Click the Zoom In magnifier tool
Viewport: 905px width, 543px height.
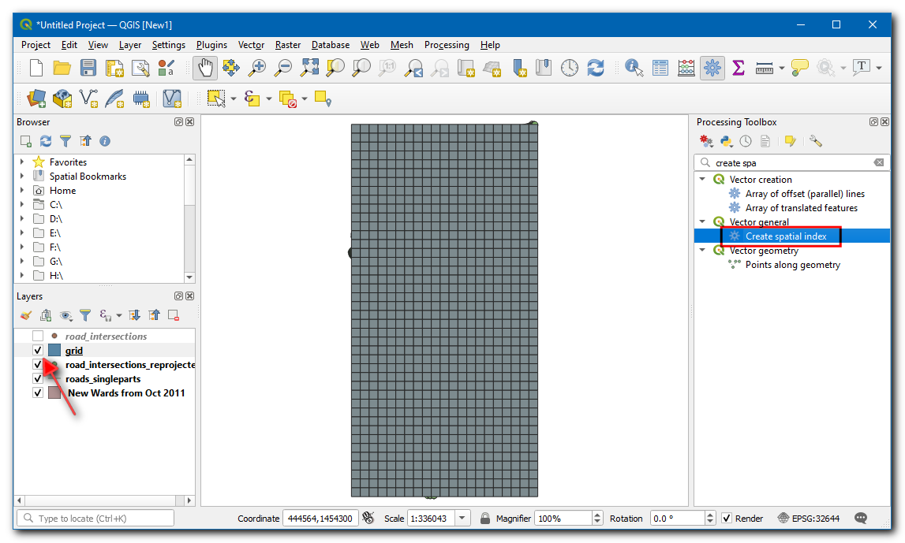(x=256, y=69)
